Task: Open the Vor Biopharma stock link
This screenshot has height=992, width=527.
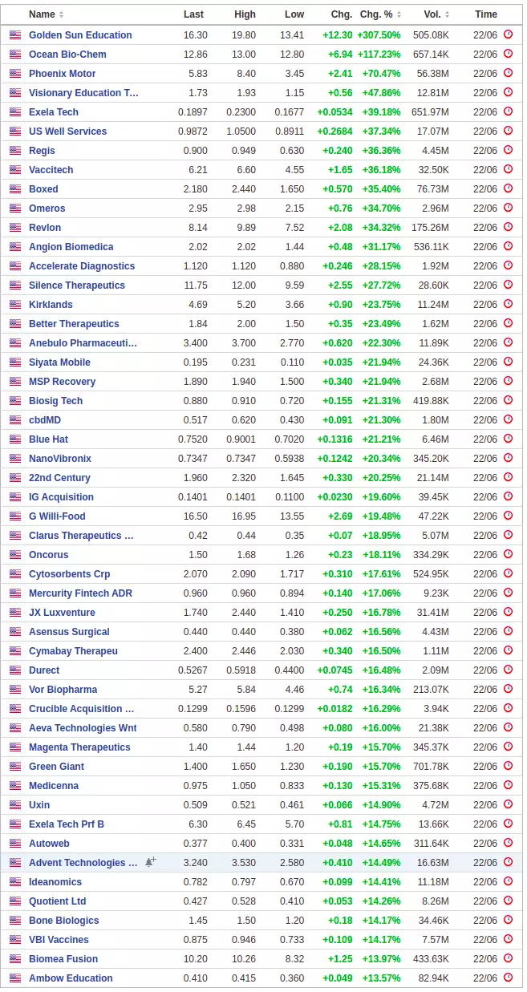Action: point(63,690)
